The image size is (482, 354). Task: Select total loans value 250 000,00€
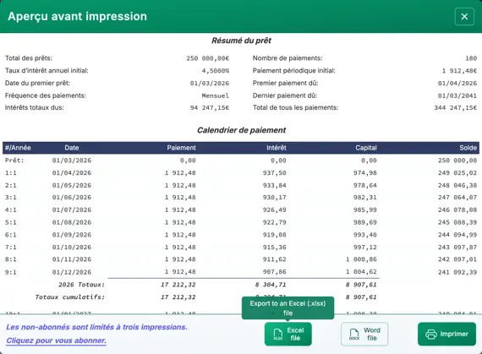(208, 58)
